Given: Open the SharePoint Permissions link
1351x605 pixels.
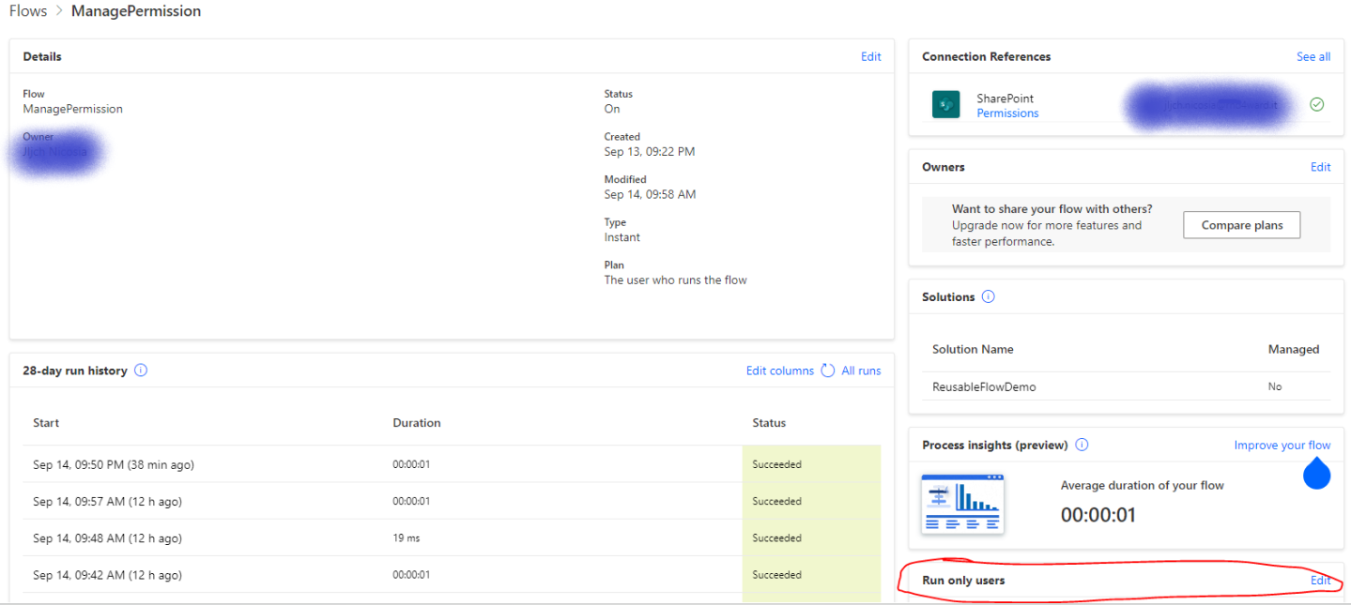Looking at the screenshot, I should tap(1007, 113).
